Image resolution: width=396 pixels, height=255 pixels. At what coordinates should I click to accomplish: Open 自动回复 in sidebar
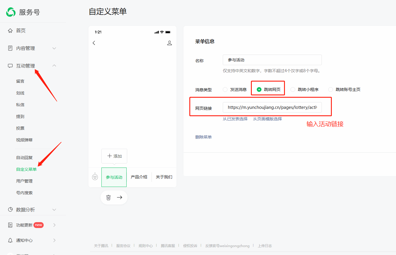pyautogui.click(x=24, y=158)
